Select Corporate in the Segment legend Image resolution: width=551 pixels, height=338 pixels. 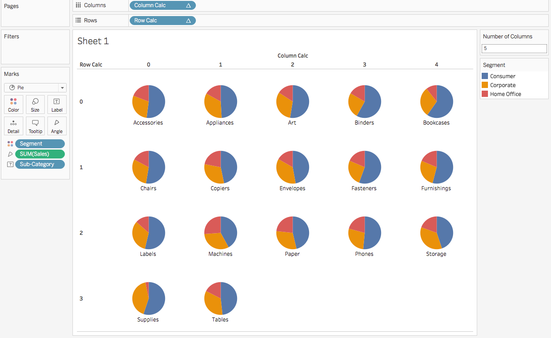503,85
